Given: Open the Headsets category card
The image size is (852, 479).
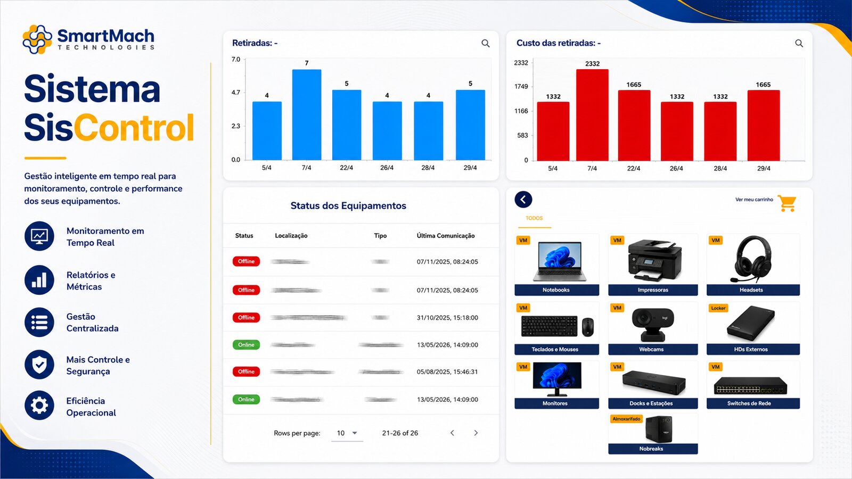Looking at the screenshot, I should (753, 265).
